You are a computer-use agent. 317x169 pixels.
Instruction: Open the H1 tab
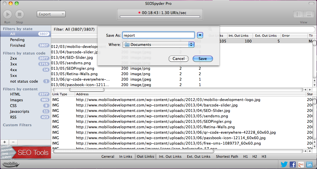[x=245, y=156]
